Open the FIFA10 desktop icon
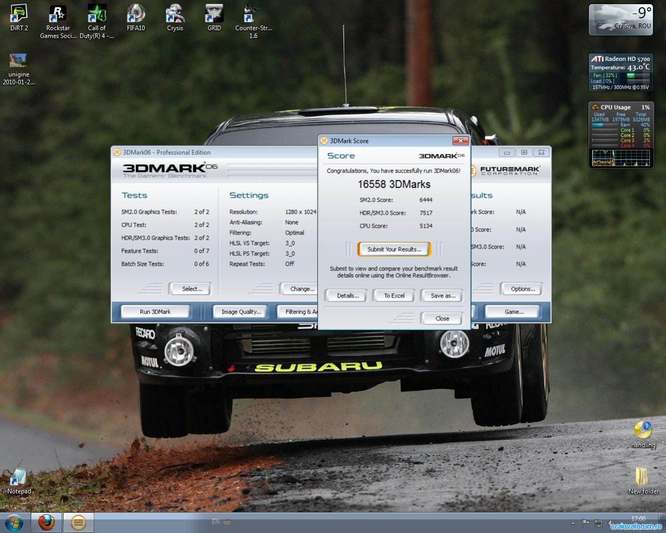This screenshot has width=666, height=533. click(x=136, y=18)
